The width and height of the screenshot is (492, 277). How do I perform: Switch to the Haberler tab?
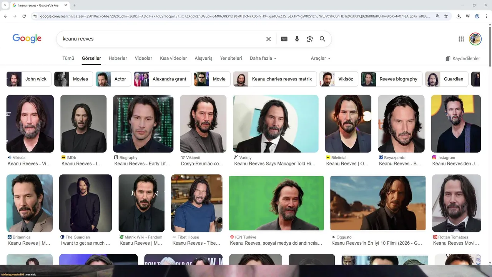tap(118, 58)
